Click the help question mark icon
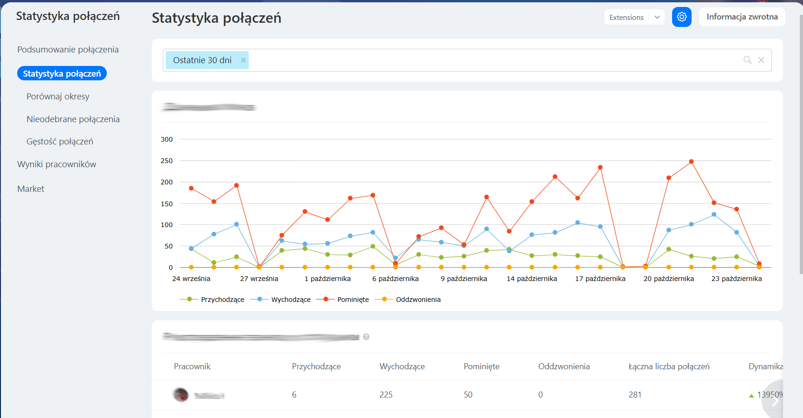The width and height of the screenshot is (803, 418). coord(366,337)
